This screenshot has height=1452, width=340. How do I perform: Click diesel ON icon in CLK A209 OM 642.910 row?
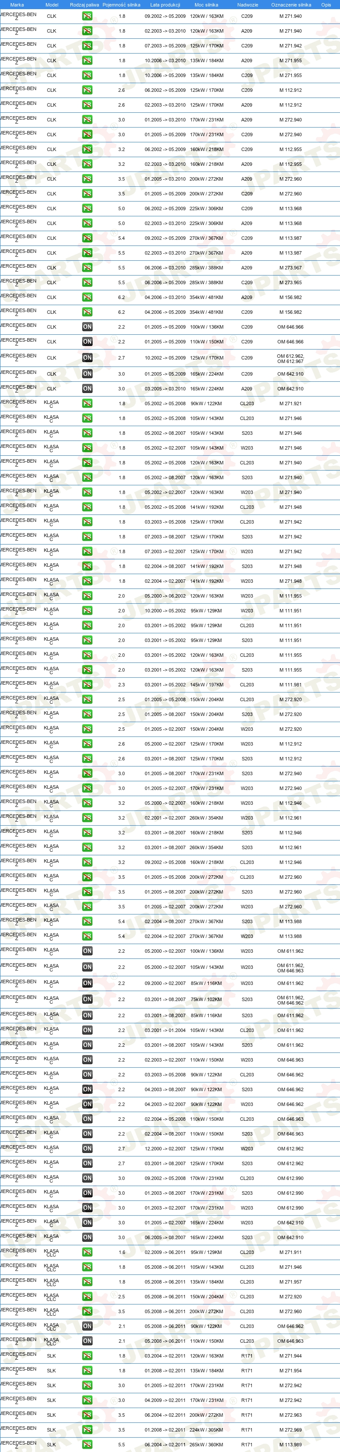[87, 388]
